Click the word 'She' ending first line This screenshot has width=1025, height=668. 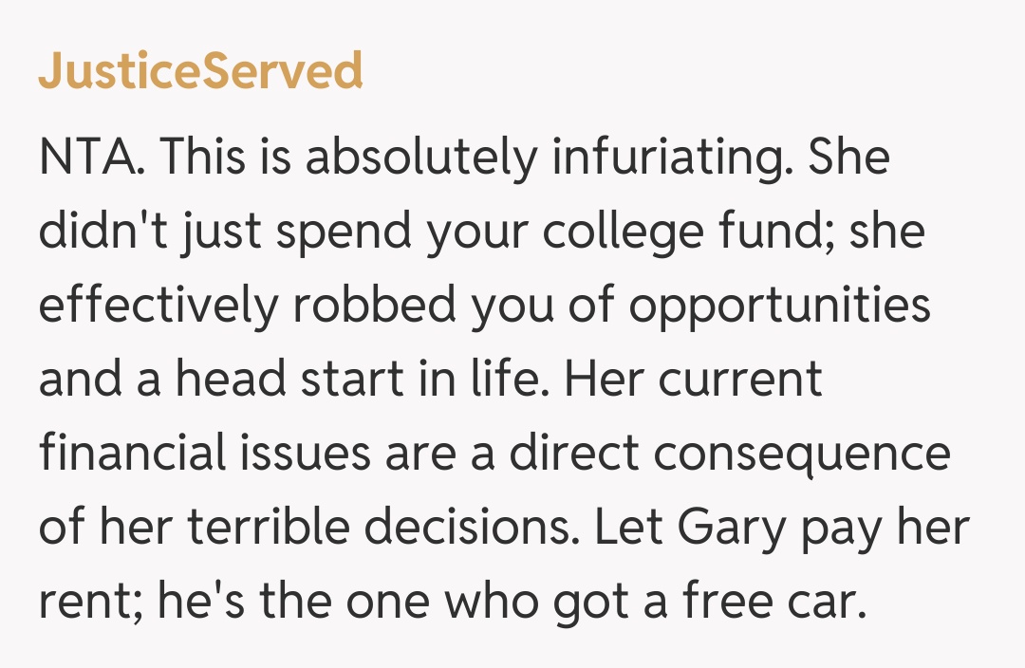pyautogui.click(x=848, y=158)
